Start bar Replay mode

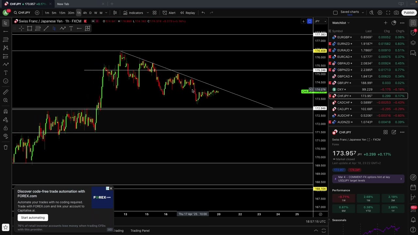tap(187, 13)
